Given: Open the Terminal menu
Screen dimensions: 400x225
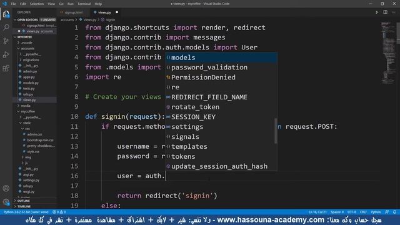Looking at the screenshot, I should click(84, 4).
